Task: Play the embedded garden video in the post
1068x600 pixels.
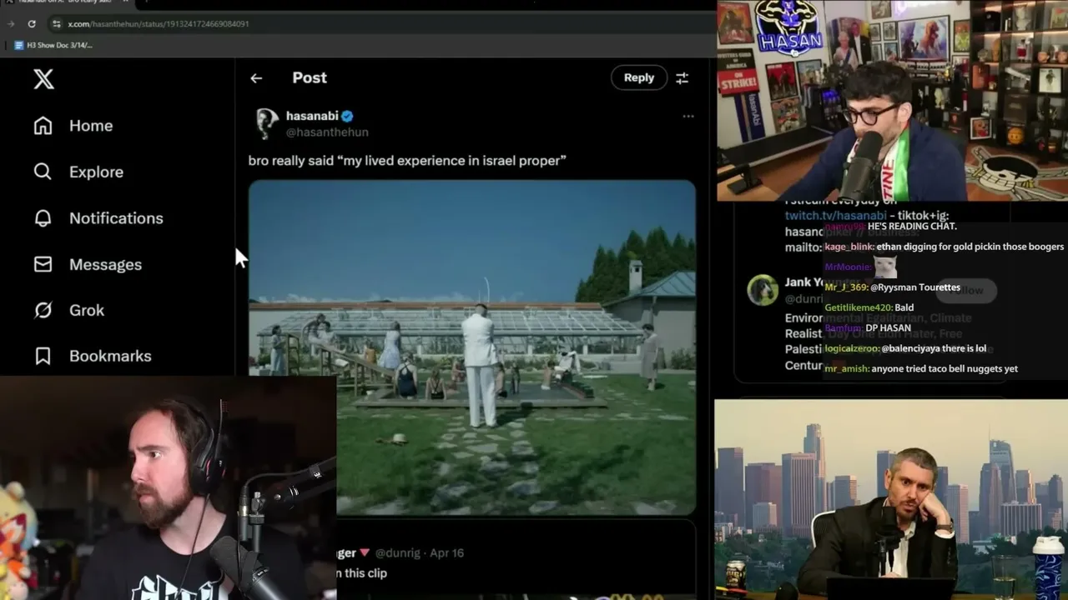Action: pyautogui.click(x=472, y=347)
